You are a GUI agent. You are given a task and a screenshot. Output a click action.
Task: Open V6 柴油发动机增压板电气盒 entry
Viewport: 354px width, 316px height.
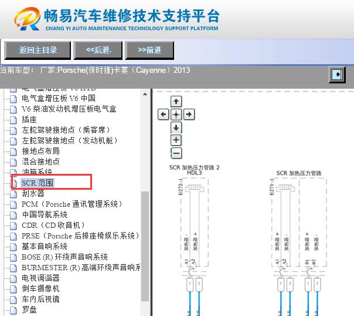(69, 109)
